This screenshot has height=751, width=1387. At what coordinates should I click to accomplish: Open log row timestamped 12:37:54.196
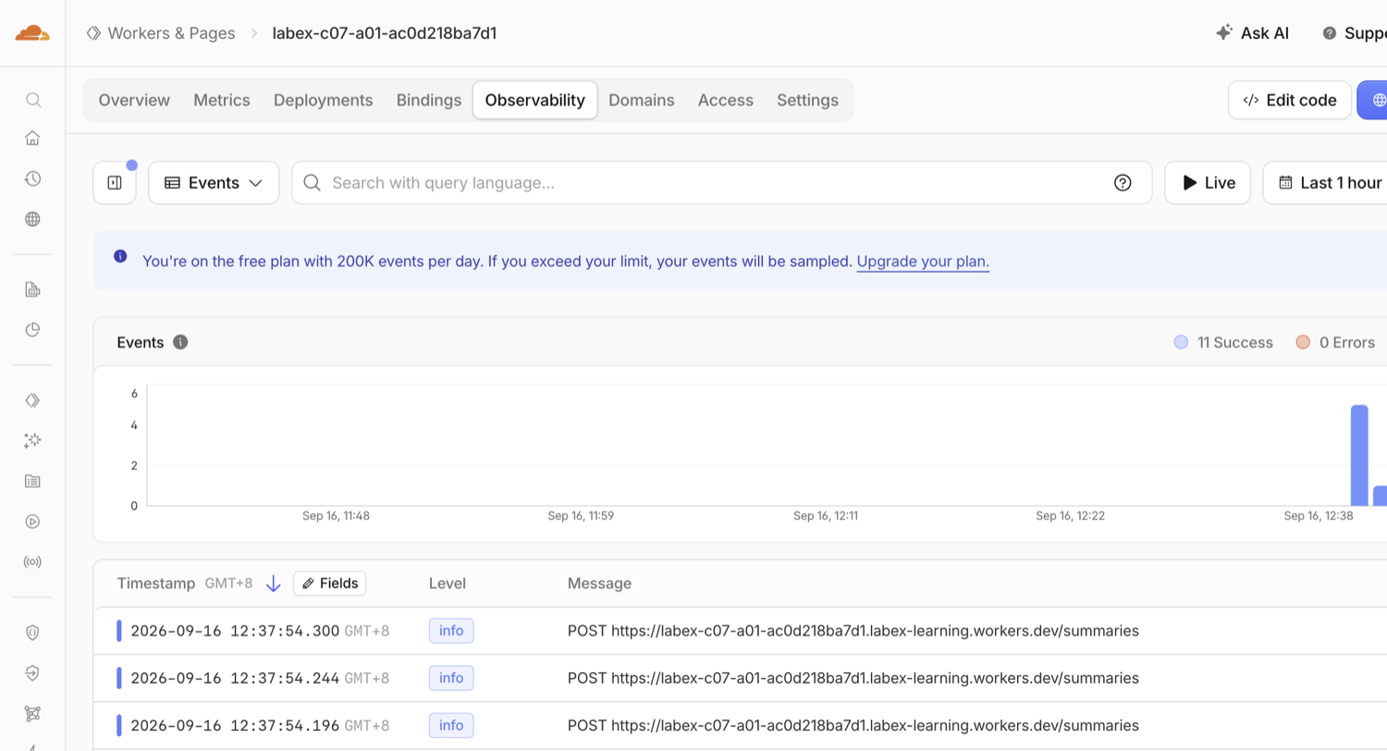click(740, 725)
